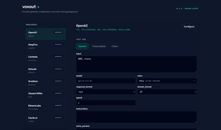This screenshot has width=221, height=130.
Task: Switch to the Transcription tab
Action: [99, 46]
